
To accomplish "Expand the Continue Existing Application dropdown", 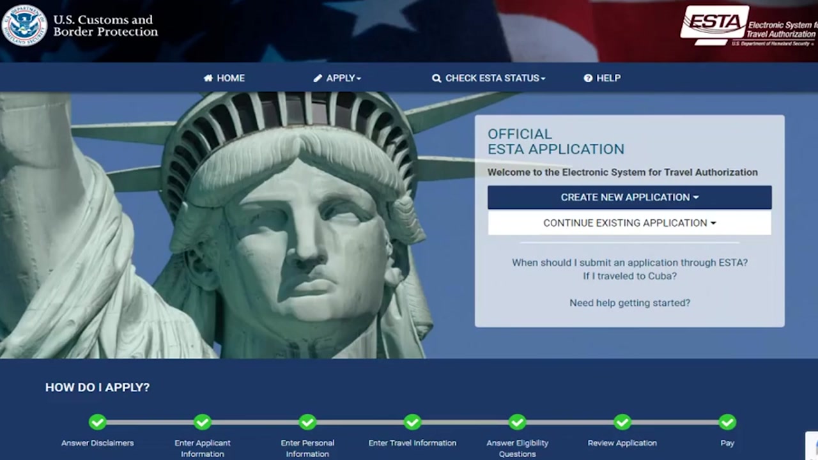I will coord(629,223).
